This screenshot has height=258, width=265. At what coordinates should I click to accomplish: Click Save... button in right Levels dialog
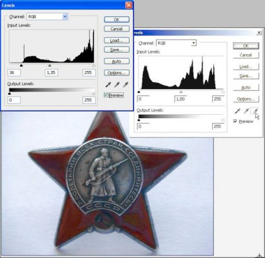tap(246, 76)
